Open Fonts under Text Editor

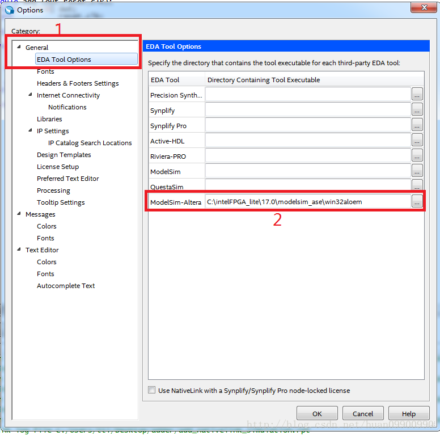[45, 274]
